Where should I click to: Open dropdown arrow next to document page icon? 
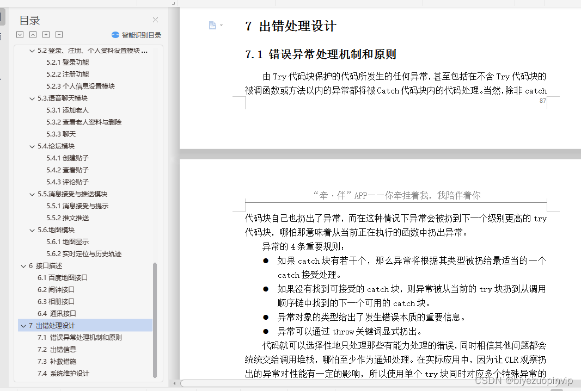(221, 25)
